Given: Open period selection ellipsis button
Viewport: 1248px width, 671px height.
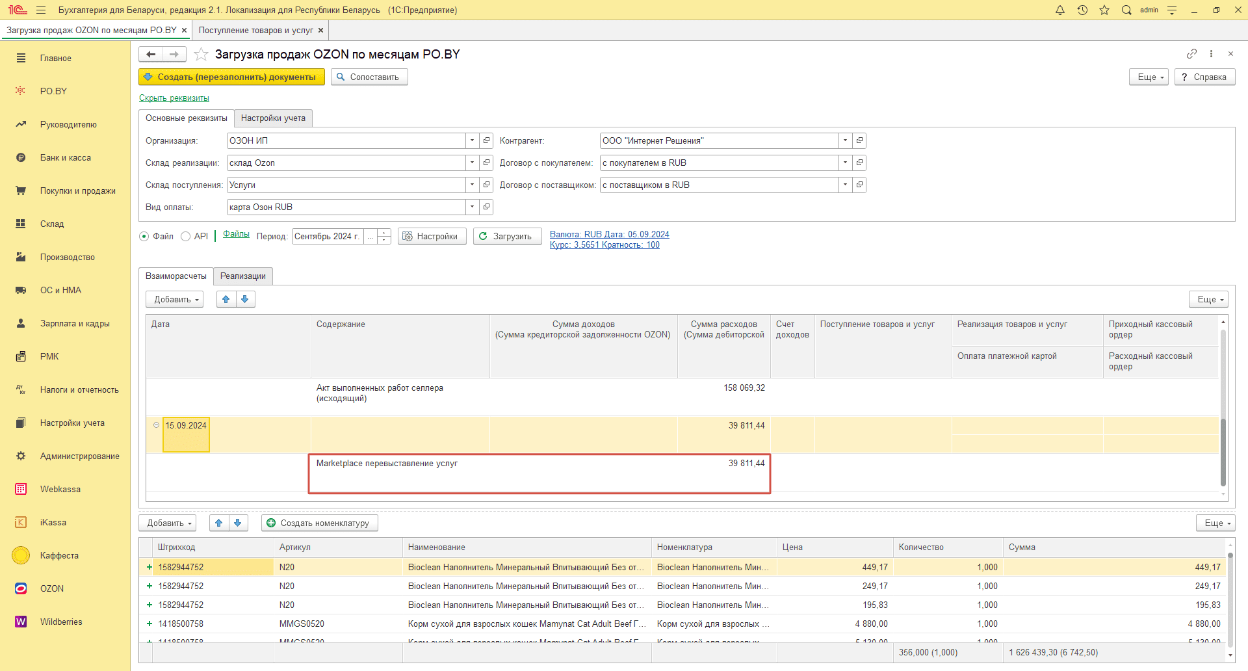Looking at the screenshot, I should tap(370, 236).
